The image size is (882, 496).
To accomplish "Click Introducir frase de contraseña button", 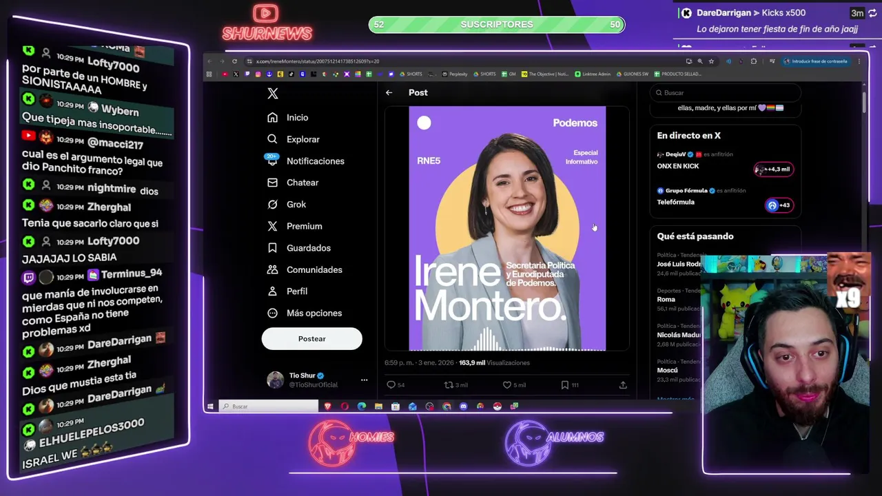I will [816, 61].
